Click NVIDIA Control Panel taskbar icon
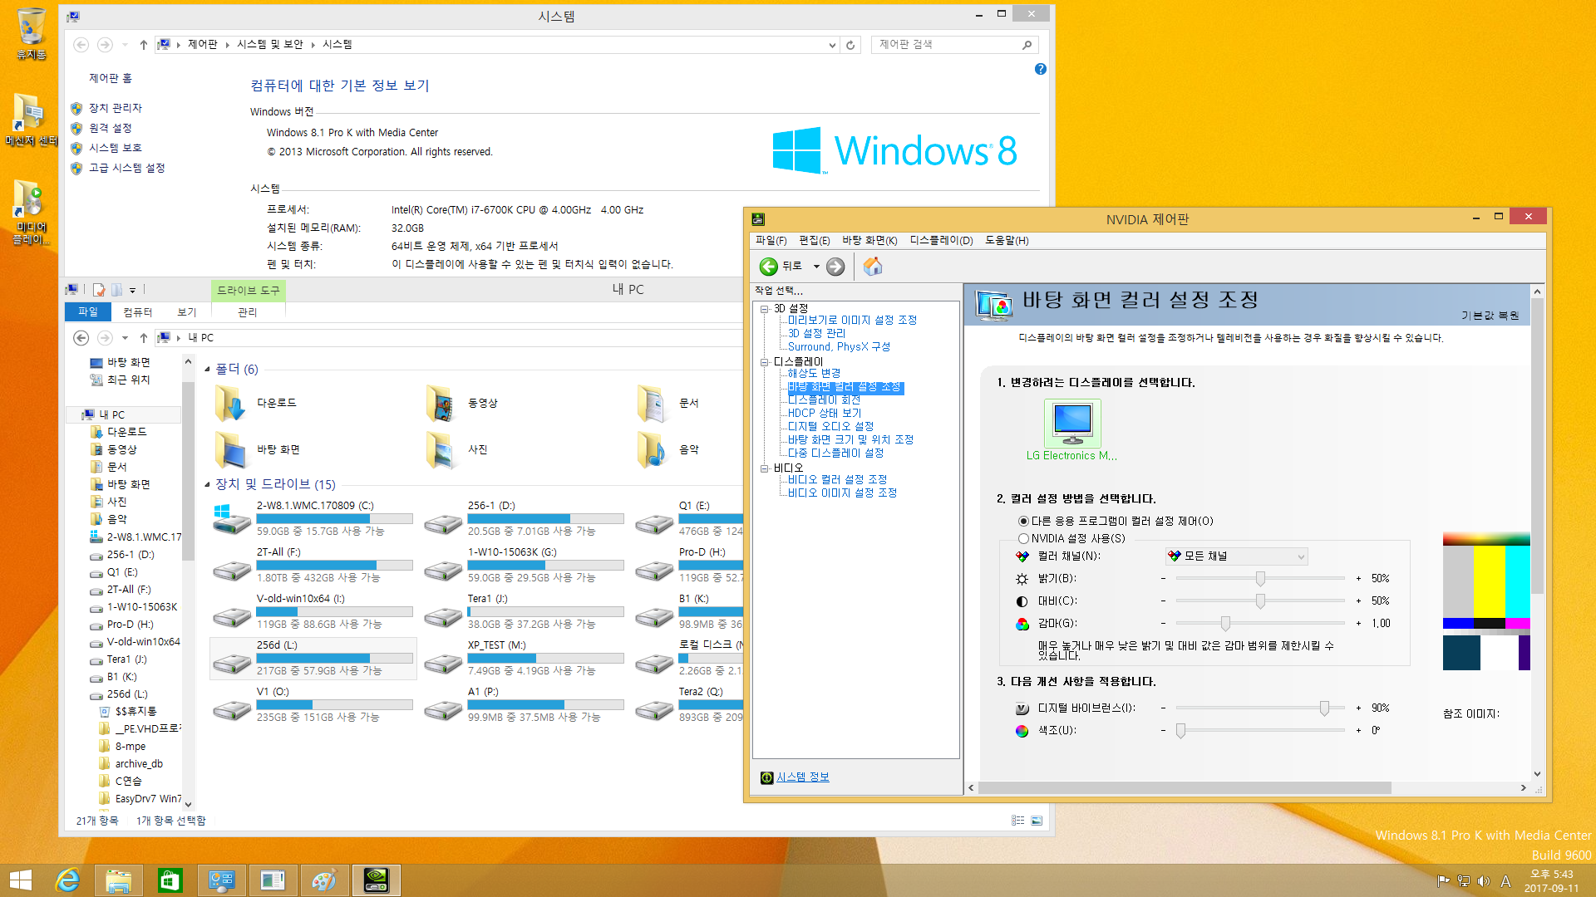The width and height of the screenshot is (1596, 897). [x=377, y=880]
